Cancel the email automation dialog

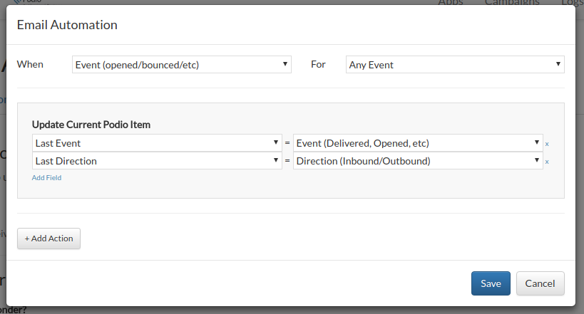pos(540,283)
